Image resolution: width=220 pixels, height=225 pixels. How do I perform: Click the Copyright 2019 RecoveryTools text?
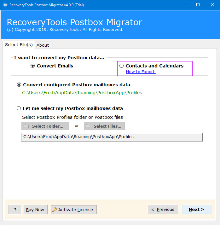pos(65,30)
